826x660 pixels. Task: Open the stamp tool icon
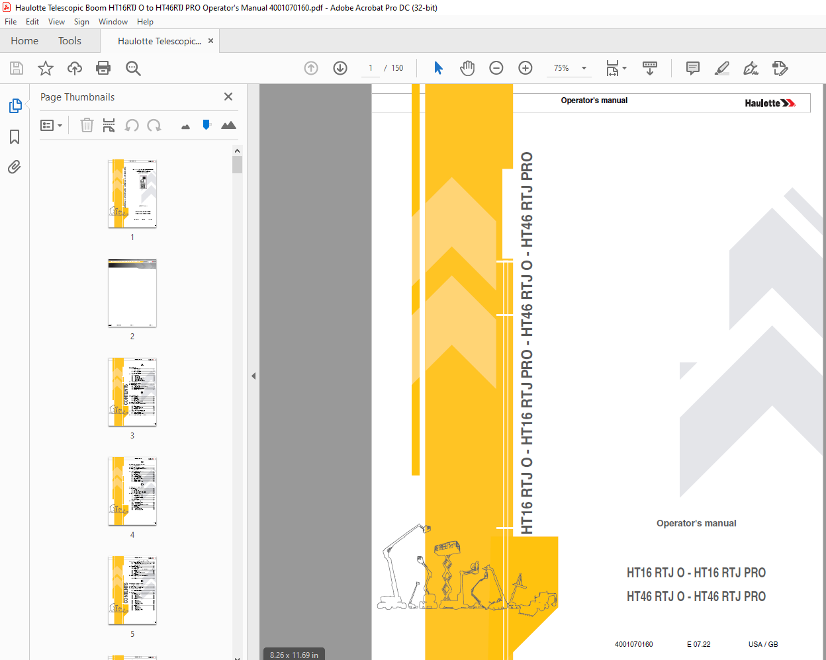tap(780, 68)
